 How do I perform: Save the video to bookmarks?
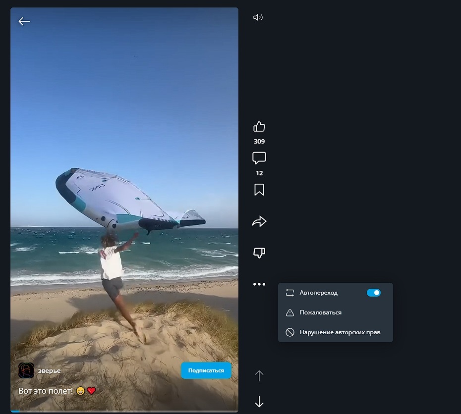[259, 190]
